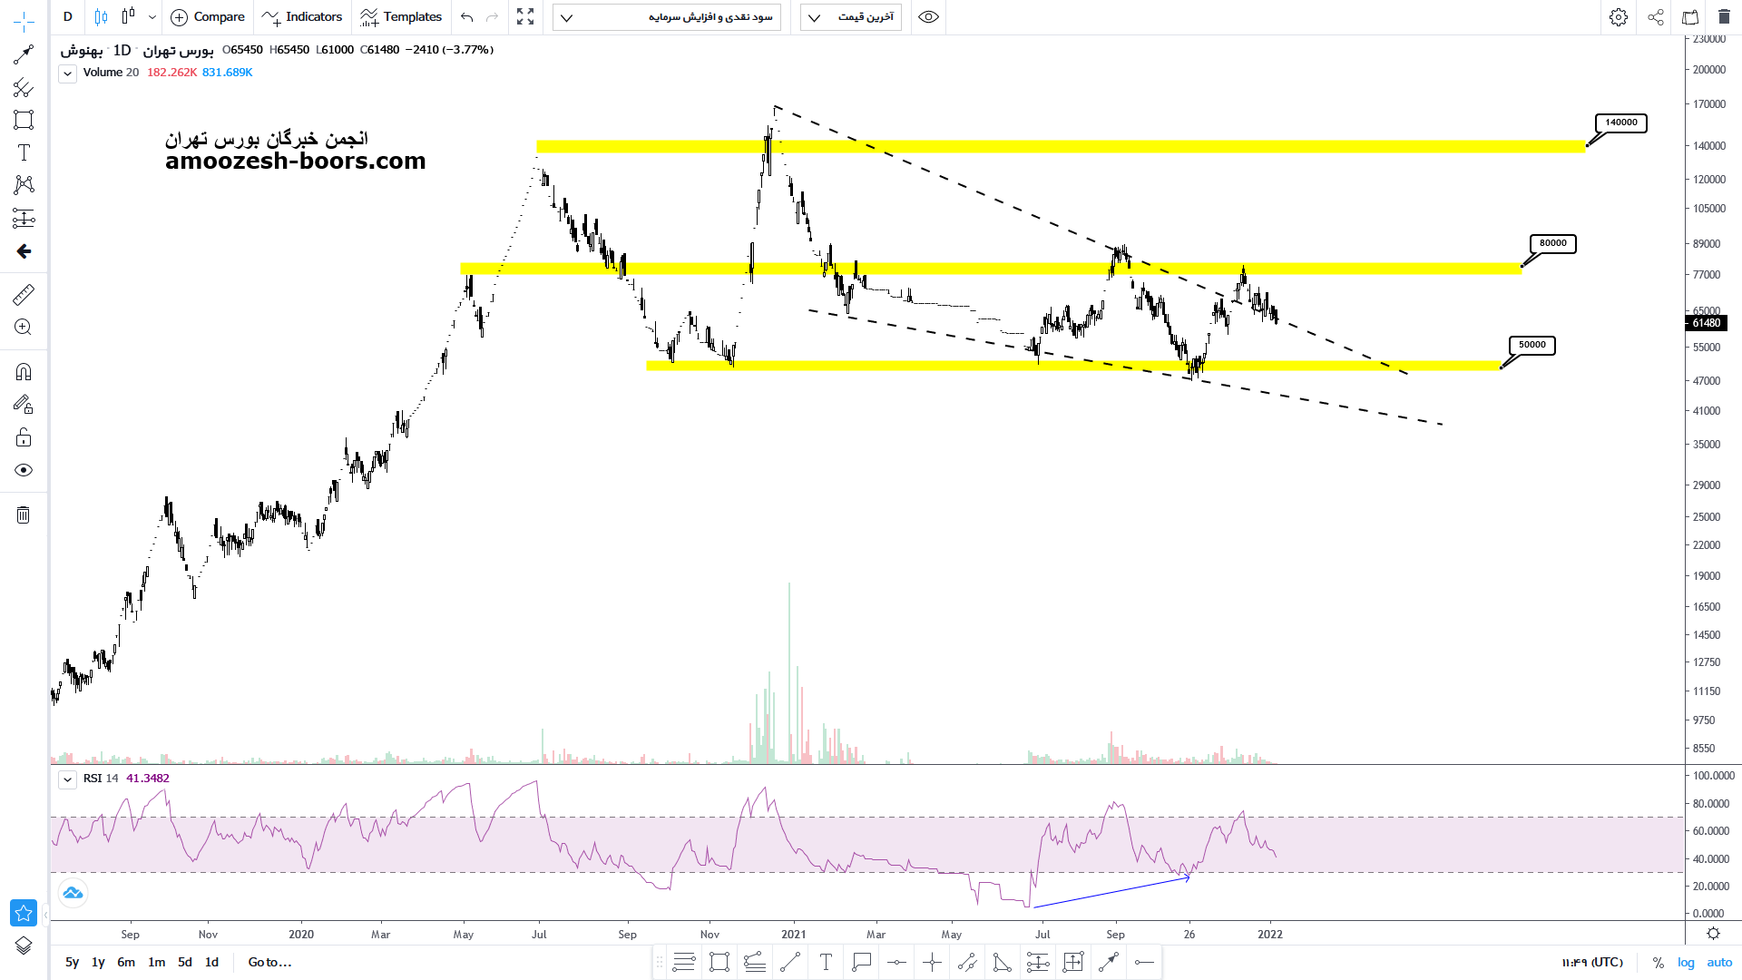
Task: Toggle log scale on price axis
Action: [1686, 963]
